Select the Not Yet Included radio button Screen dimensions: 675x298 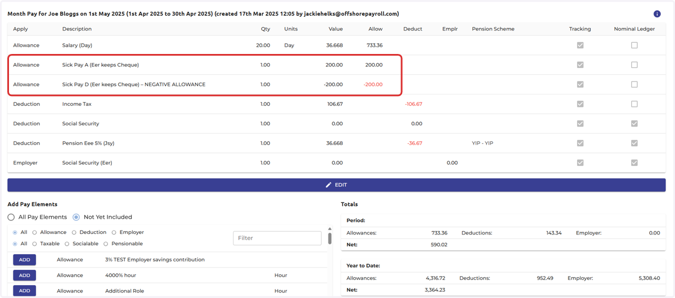coord(76,217)
